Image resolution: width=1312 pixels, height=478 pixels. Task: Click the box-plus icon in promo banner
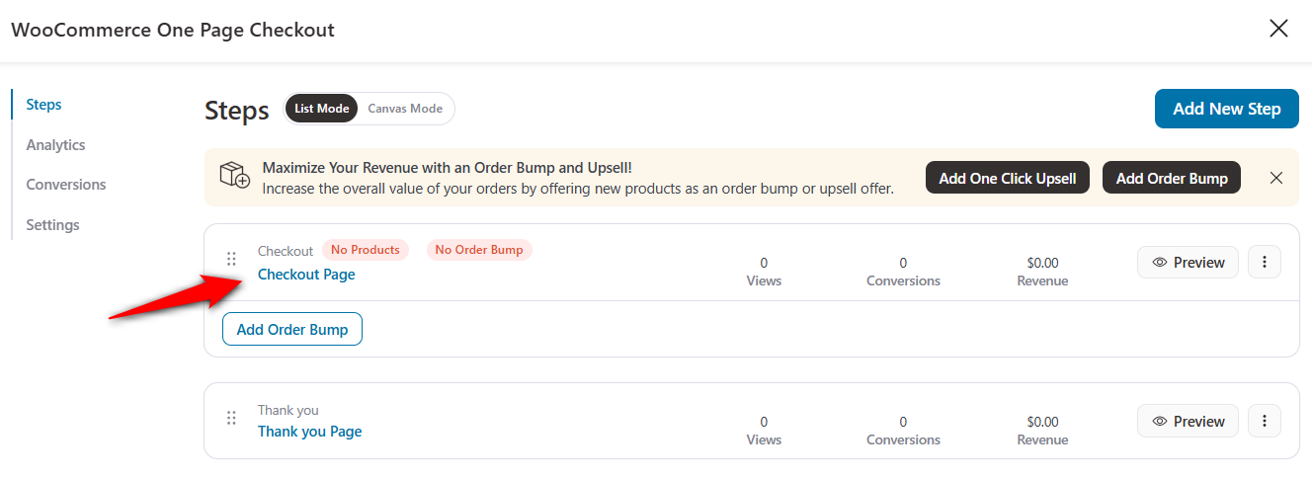(234, 178)
